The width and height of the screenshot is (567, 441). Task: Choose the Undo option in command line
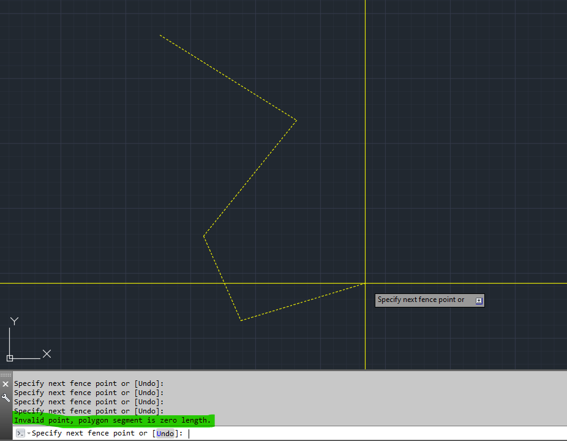165,434
